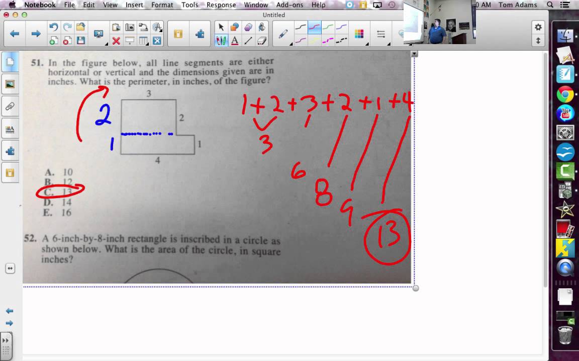Open the Screen Capture camera tool

point(130,27)
